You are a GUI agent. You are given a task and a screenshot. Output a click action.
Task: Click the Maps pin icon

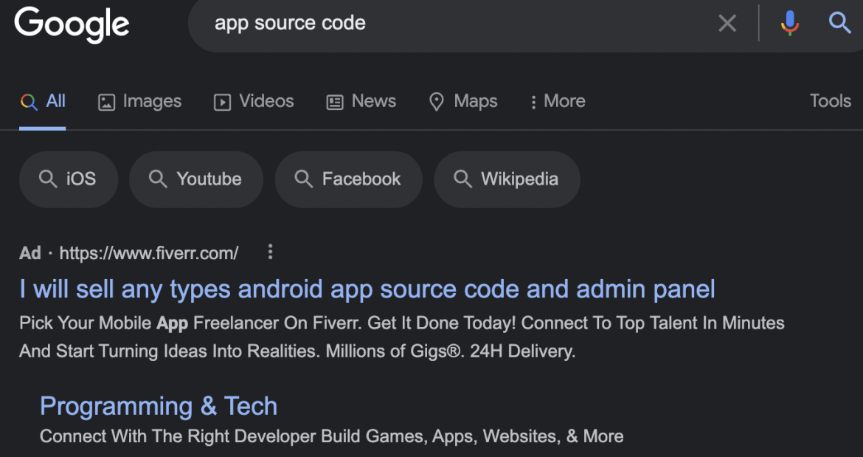click(x=436, y=101)
